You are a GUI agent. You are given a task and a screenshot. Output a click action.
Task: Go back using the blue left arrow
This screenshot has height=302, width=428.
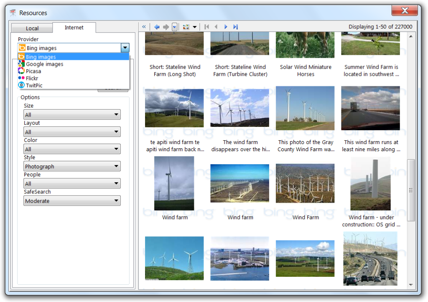pos(157,27)
